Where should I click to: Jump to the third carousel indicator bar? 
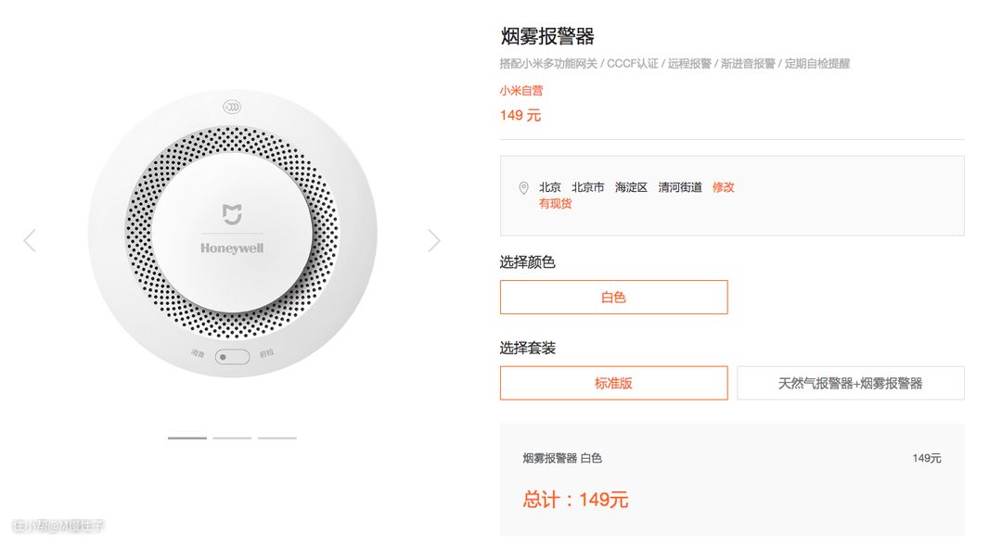pos(277,438)
